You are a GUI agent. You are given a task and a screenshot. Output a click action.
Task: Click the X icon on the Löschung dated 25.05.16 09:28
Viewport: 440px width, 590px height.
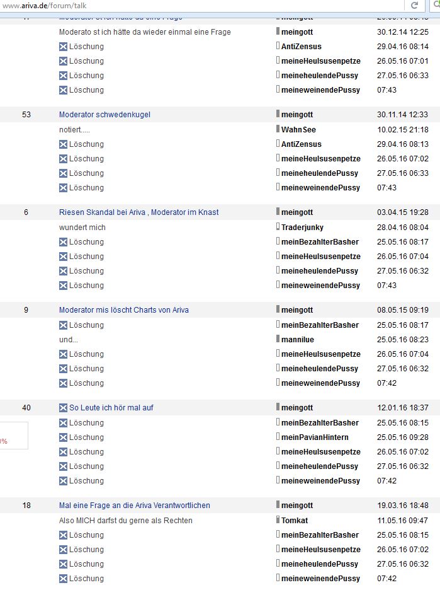(63, 437)
